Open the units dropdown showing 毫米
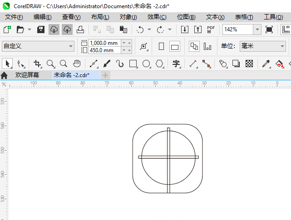The height and width of the screenshot is (220, 291). (x=262, y=46)
